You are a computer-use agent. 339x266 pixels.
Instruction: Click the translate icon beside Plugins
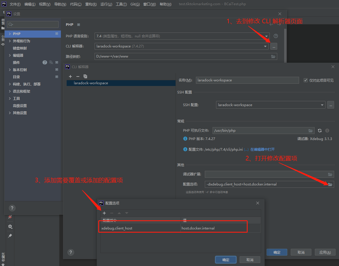click(x=51, y=62)
